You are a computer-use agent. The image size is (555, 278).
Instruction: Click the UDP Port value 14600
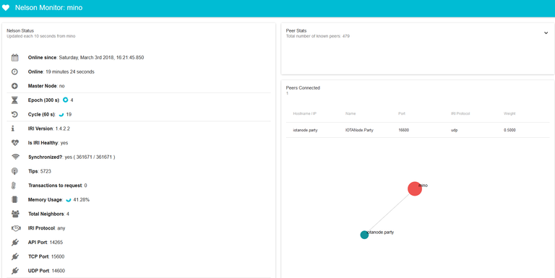click(59, 271)
